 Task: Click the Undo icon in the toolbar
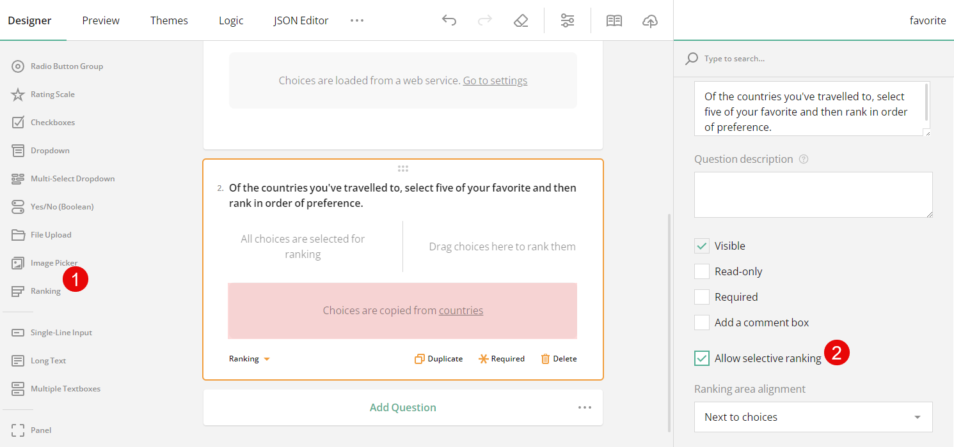point(449,20)
